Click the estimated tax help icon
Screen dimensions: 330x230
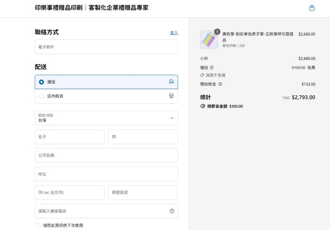click(x=220, y=84)
